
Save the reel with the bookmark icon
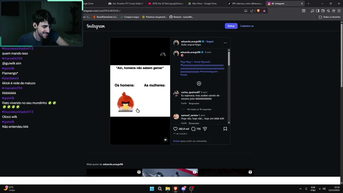(x=225, y=129)
